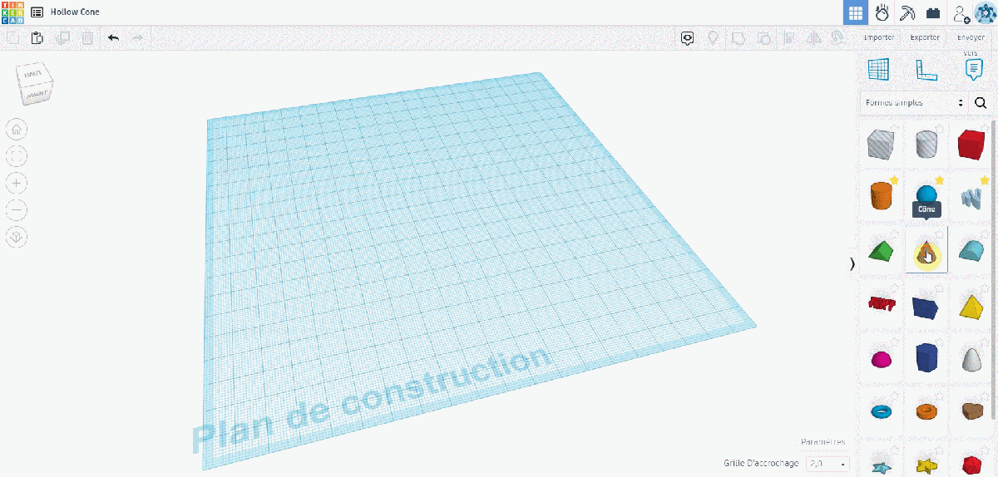Redo the last undone action
The height and width of the screenshot is (477, 998).
click(x=137, y=37)
